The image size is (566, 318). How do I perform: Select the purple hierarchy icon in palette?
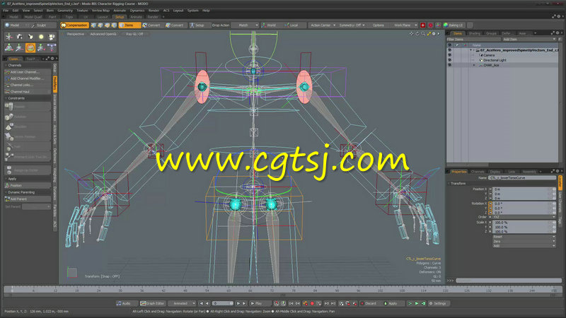tap(52, 47)
